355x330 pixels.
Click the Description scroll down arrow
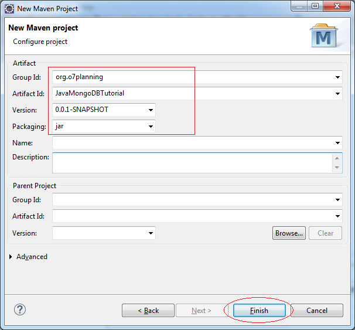pyautogui.click(x=337, y=168)
